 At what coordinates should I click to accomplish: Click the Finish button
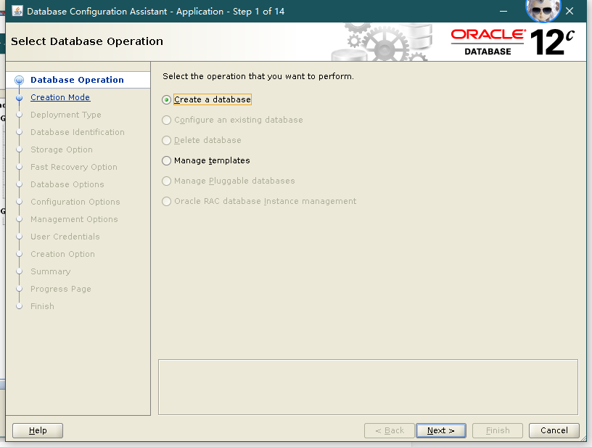[x=498, y=430]
